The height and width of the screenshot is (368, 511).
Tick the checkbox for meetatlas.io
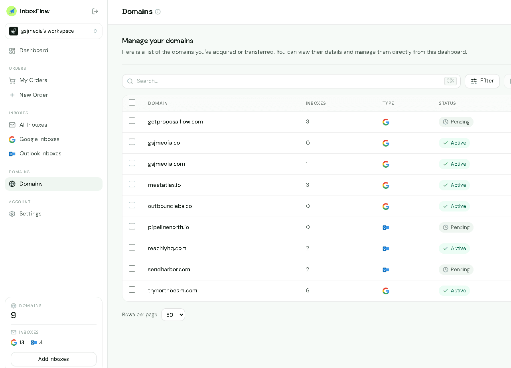132,184
